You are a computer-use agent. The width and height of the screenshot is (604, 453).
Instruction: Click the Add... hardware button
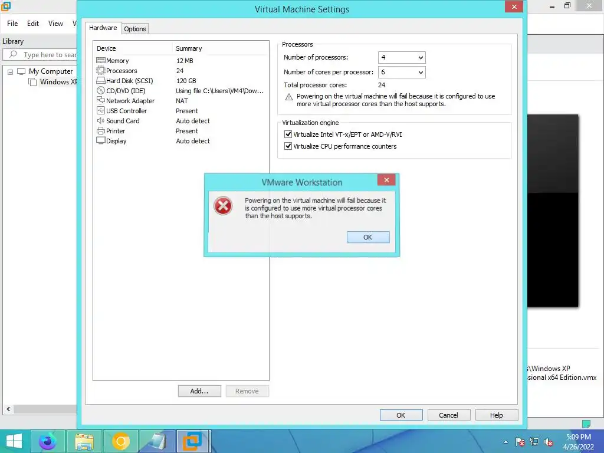coord(199,391)
